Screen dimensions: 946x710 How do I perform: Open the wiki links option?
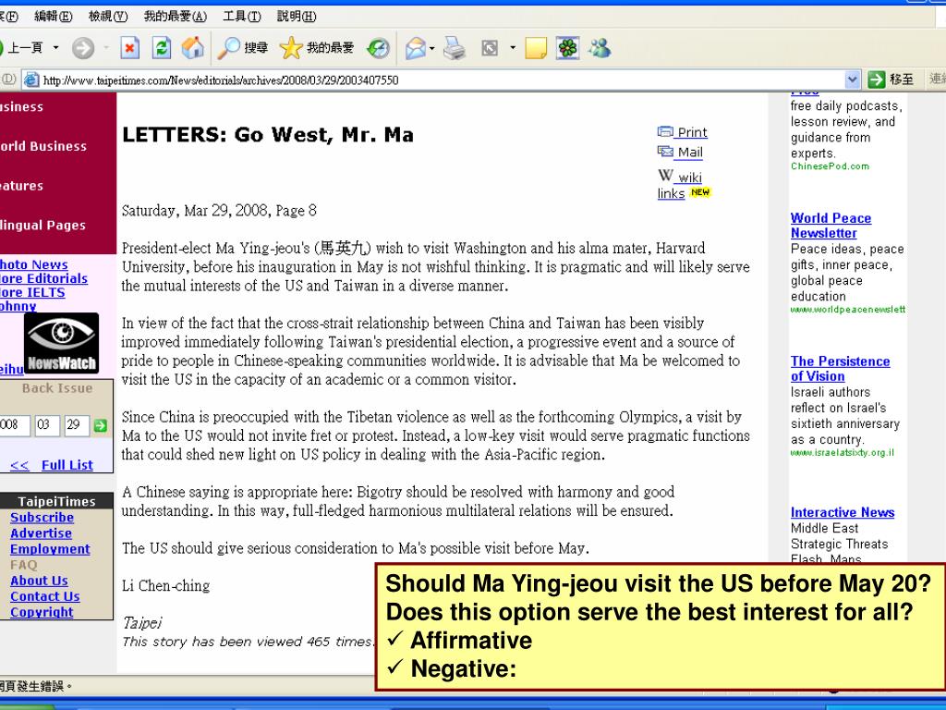(680, 185)
